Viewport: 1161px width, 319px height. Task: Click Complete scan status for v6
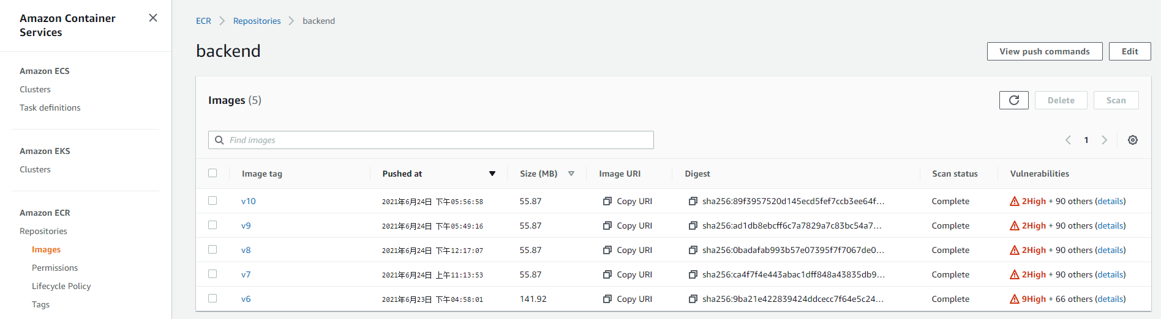[x=950, y=299]
